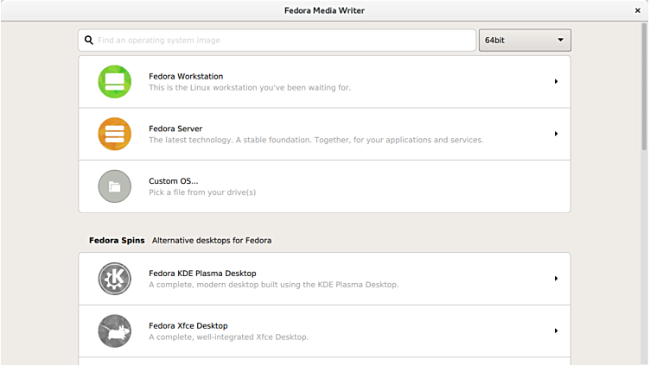Focus the operating system image search field
650x365 pixels.
click(x=281, y=41)
